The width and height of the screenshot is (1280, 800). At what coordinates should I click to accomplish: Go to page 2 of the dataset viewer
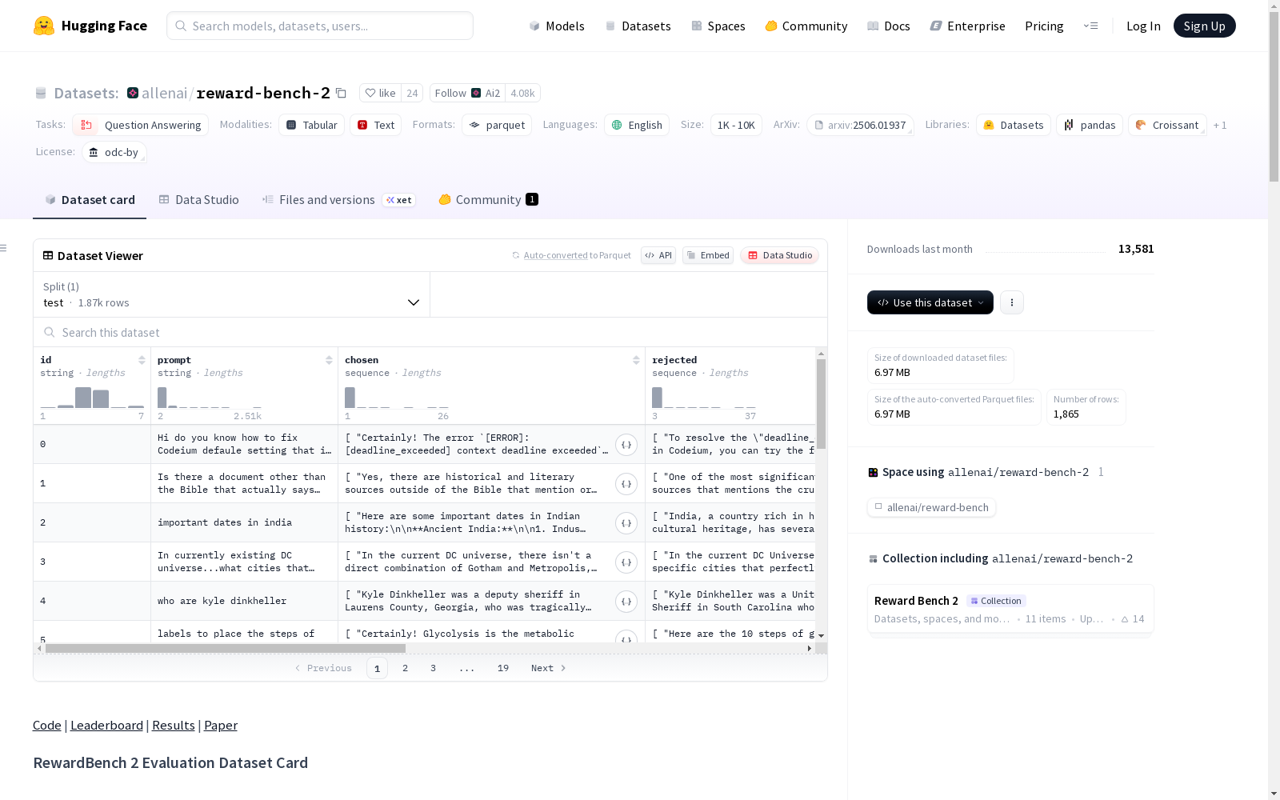(406, 668)
